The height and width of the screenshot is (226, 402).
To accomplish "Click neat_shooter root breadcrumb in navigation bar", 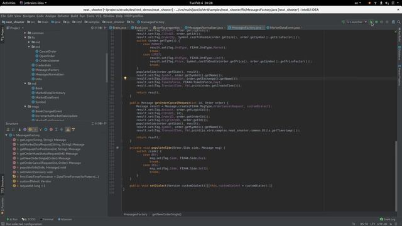I will 13,22.
